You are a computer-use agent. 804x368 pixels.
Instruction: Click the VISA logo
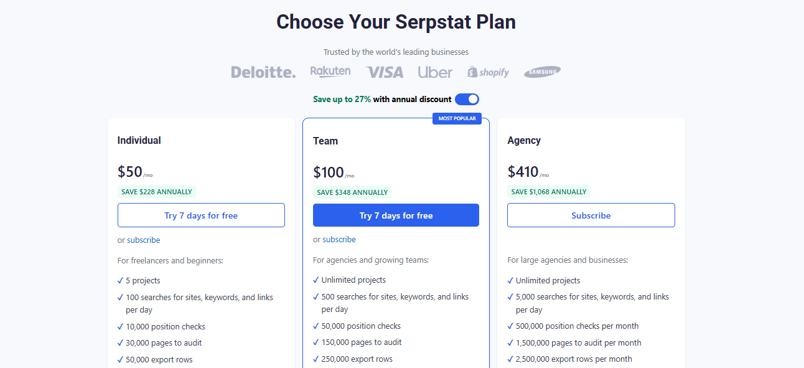385,72
